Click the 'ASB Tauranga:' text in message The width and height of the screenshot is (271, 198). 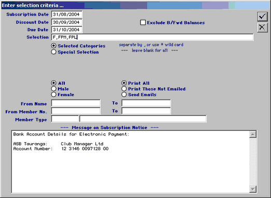tap(30, 144)
